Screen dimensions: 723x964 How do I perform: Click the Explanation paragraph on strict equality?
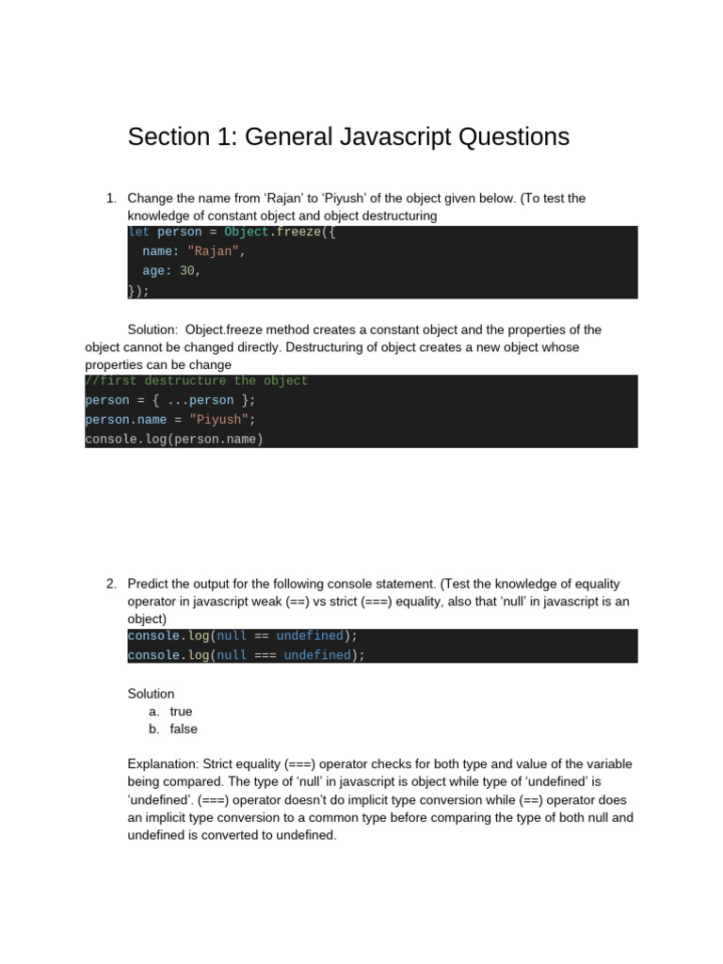(380, 799)
